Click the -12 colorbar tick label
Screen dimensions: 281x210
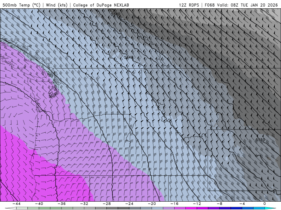click(x=197, y=204)
